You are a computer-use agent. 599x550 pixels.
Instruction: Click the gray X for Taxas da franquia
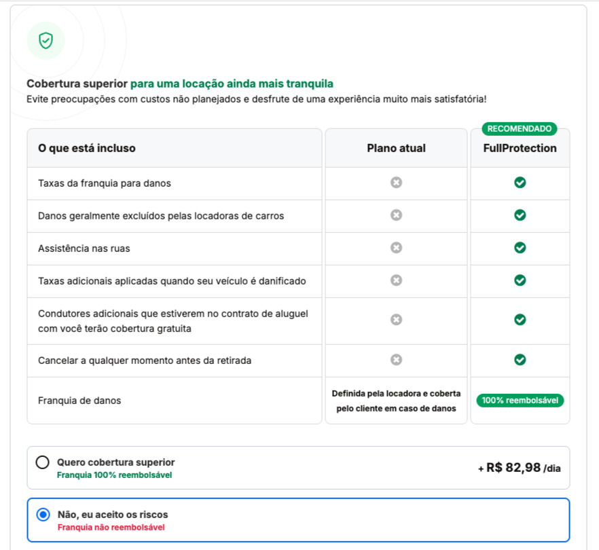[397, 183]
